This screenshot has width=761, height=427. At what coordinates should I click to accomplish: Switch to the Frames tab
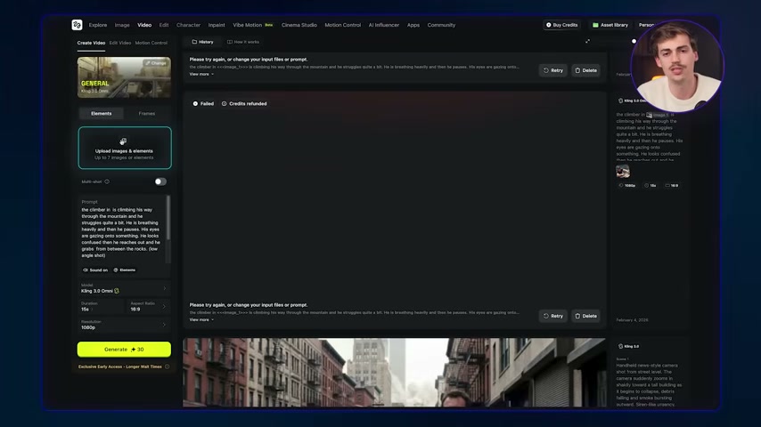point(146,114)
